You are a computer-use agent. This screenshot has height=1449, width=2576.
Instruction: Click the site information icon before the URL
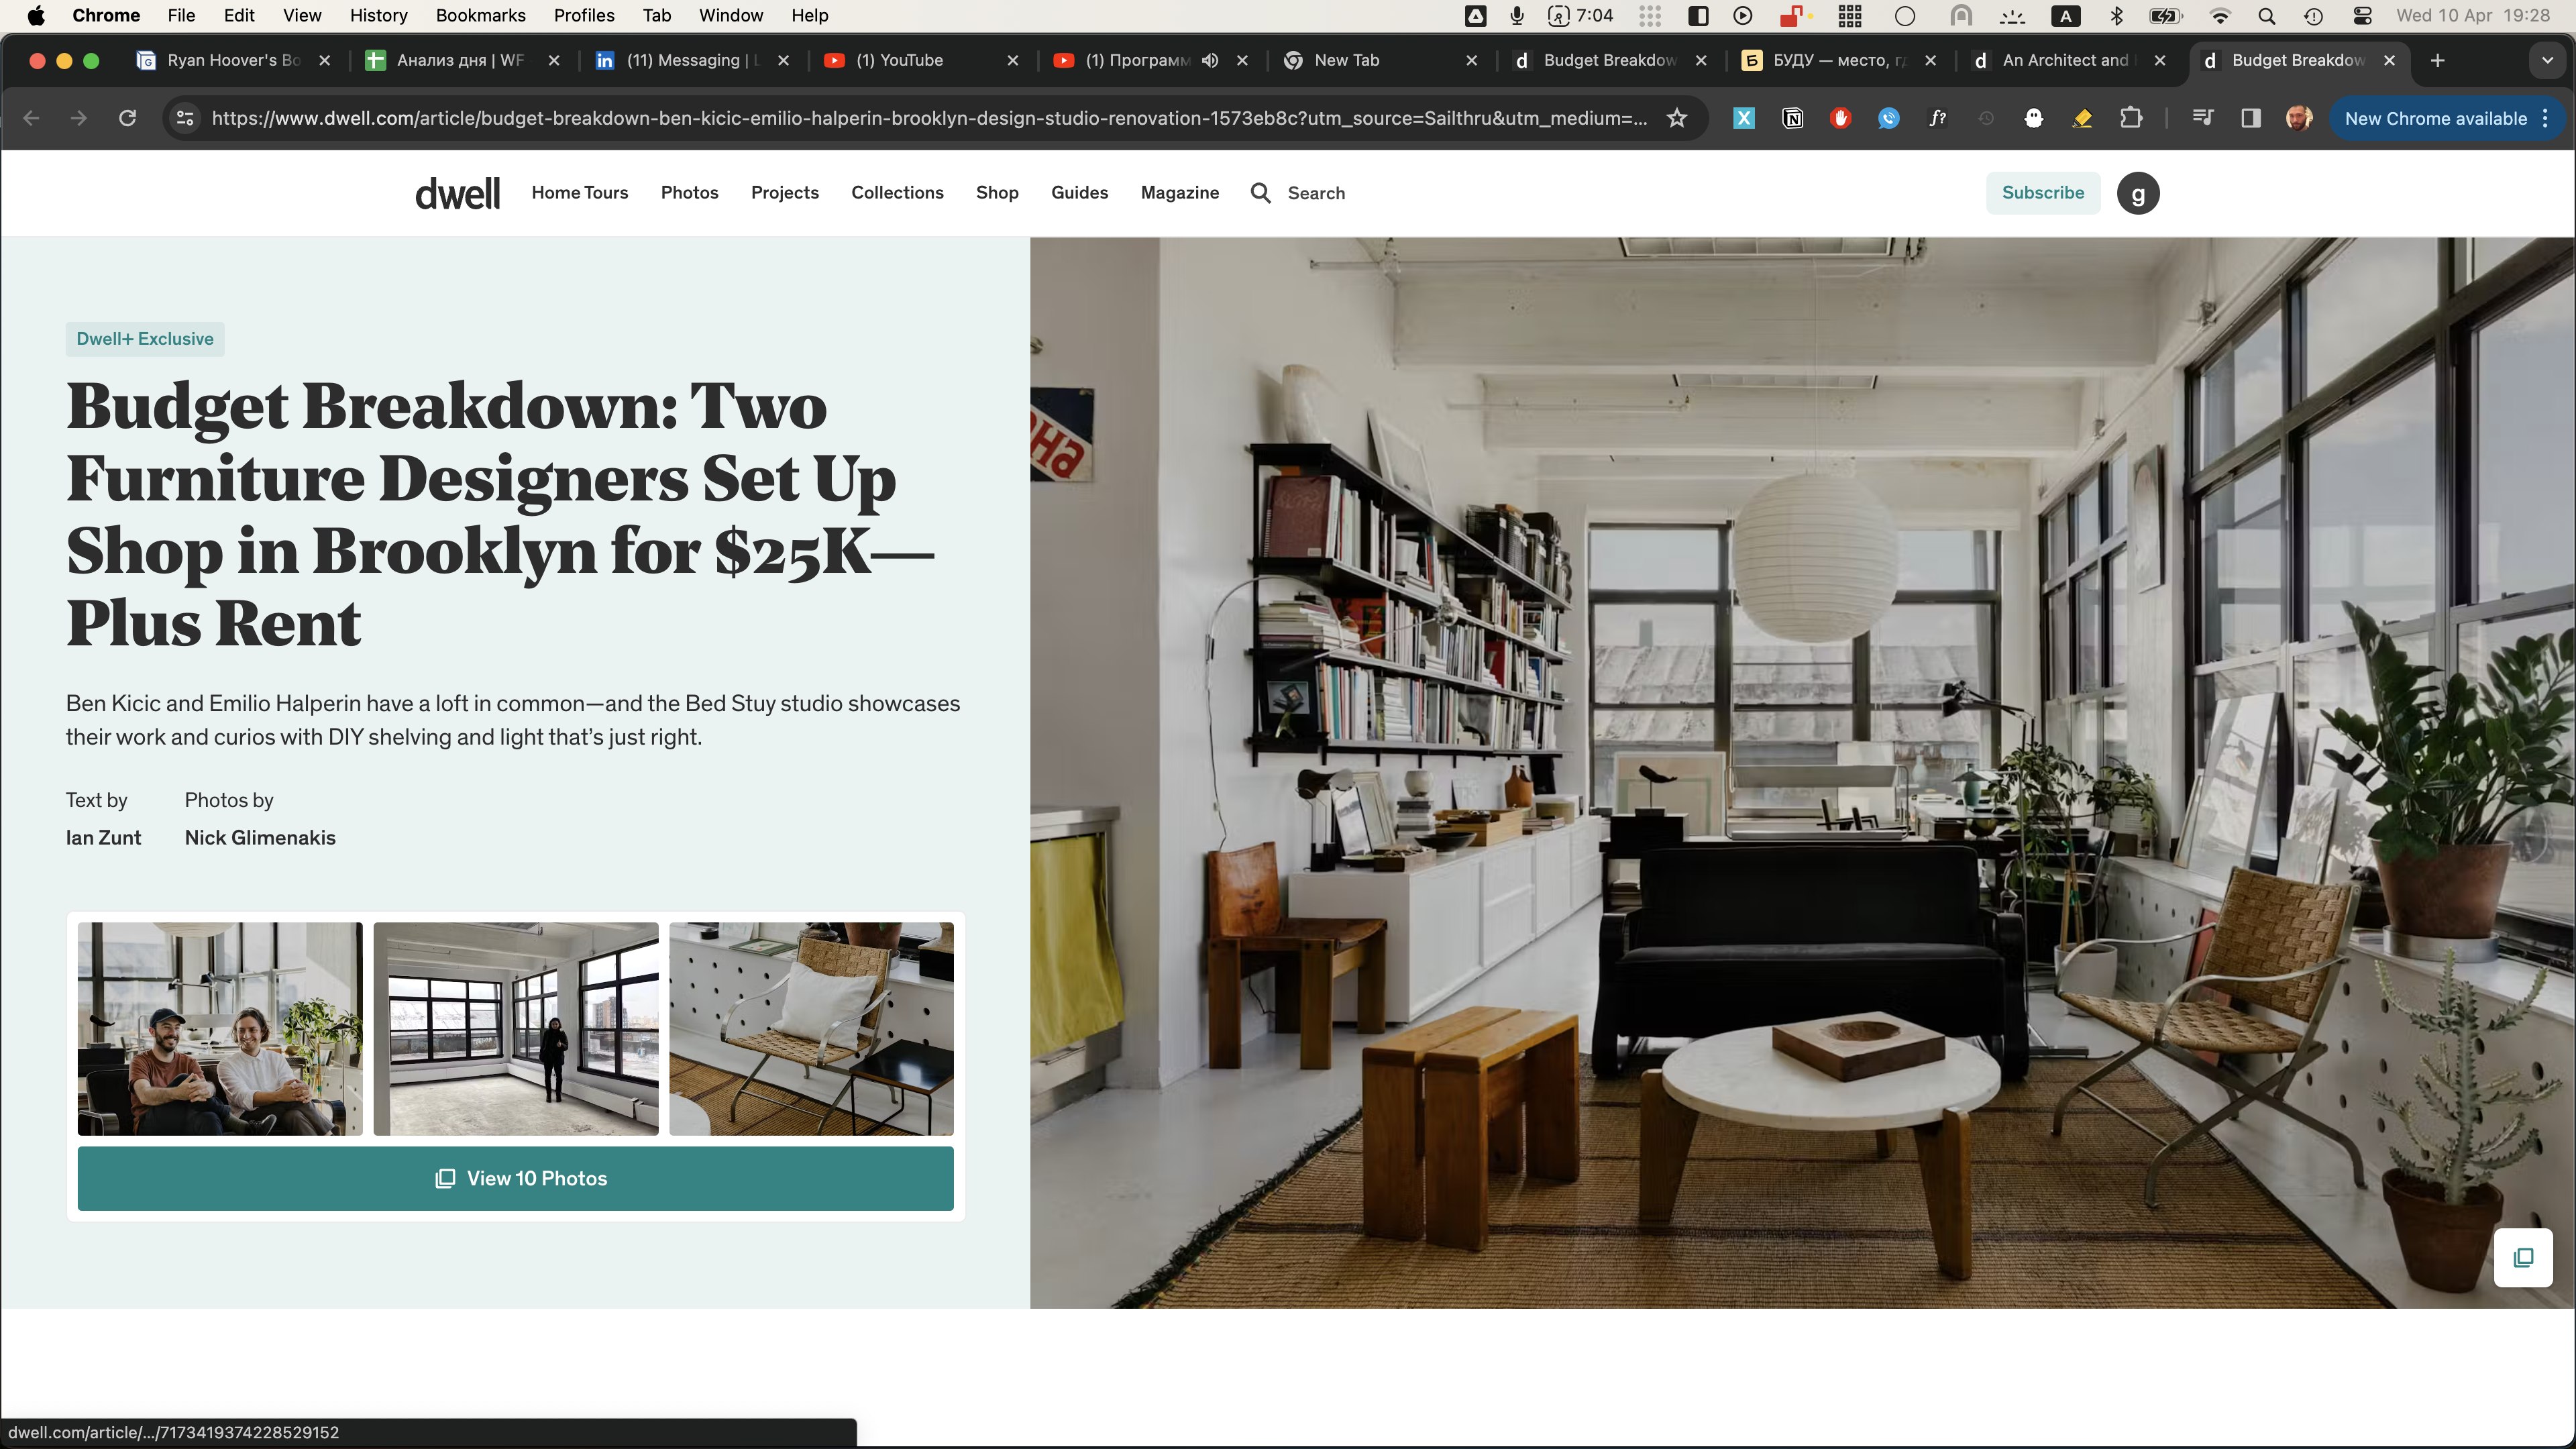coord(185,118)
